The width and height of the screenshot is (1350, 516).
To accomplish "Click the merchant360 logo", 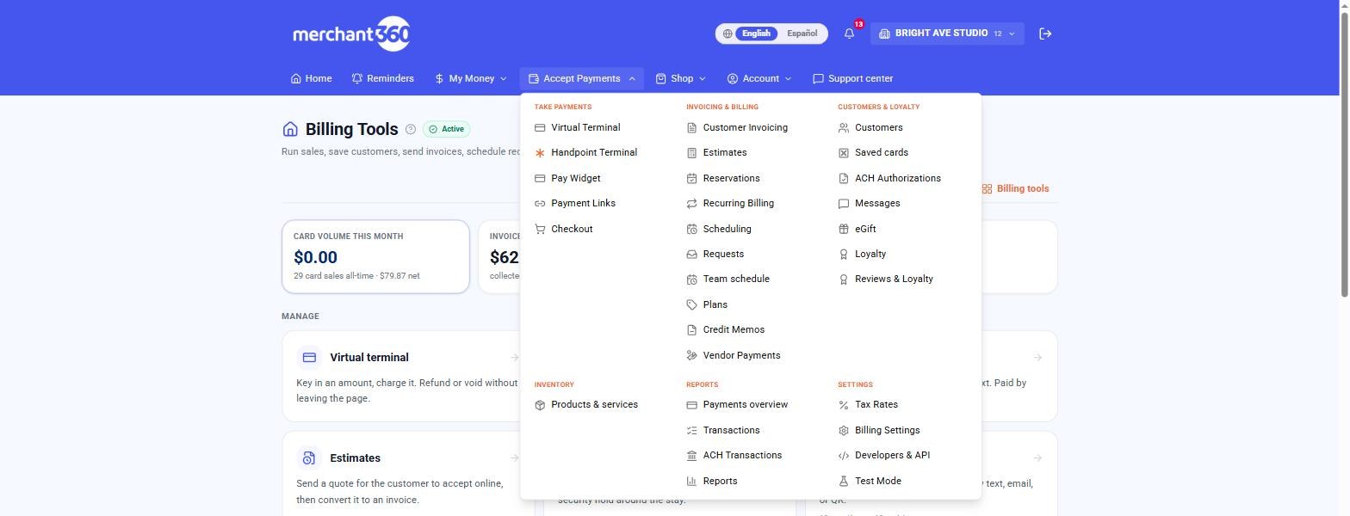I will 351,34.
